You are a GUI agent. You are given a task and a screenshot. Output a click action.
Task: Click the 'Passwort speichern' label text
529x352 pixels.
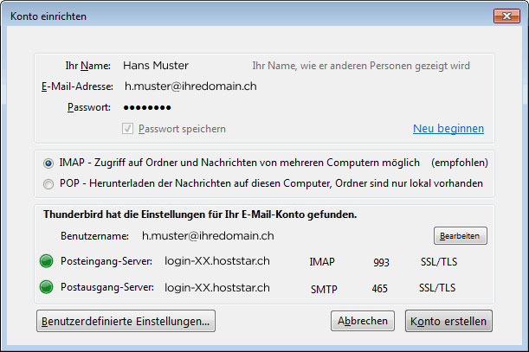point(182,129)
